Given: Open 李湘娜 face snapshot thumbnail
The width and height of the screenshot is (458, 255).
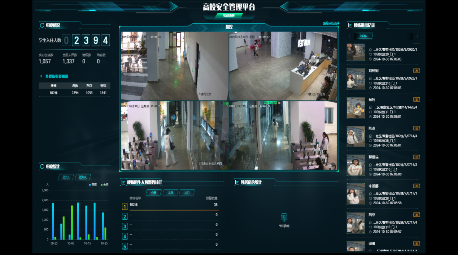Looking at the screenshot, I should (356, 194).
